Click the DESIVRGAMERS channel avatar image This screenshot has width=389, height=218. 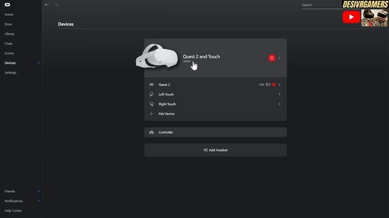tap(374, 18)
